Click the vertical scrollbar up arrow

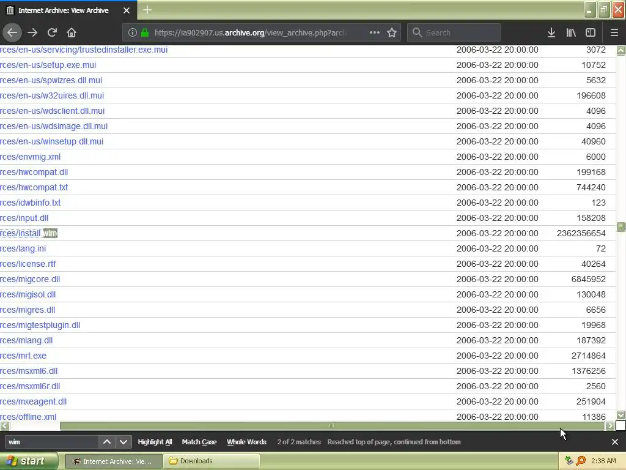click(x=621, y=50)
